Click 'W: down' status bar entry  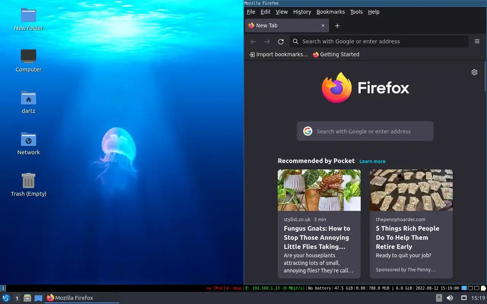click(x=234, y=288)
